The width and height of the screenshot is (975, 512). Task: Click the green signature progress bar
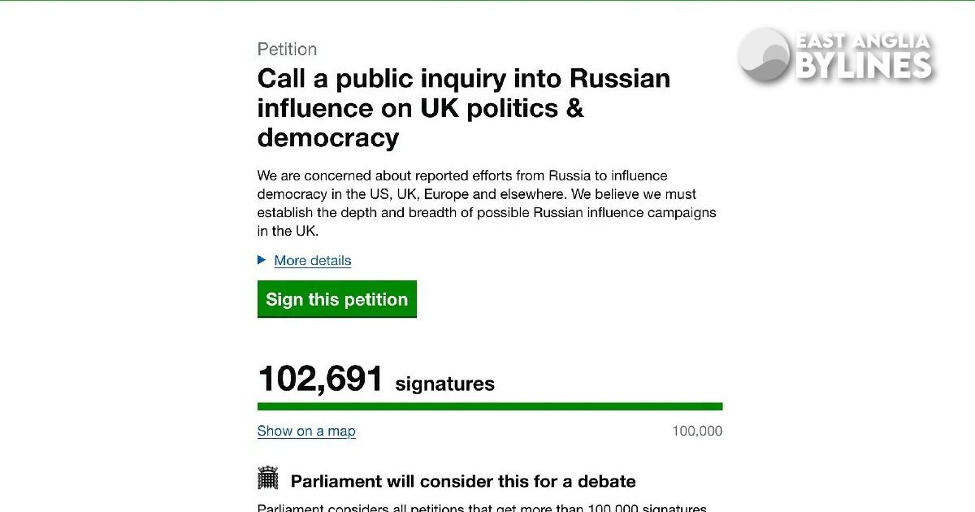coord(490,406)
